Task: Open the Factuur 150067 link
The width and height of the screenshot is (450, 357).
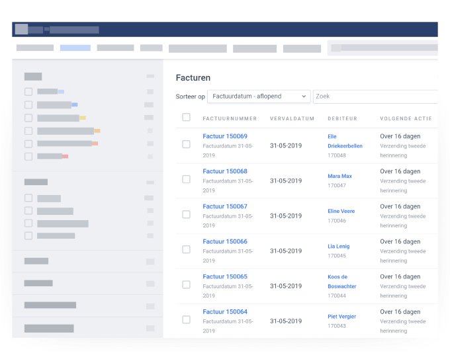Action: click(x=225, y=206)
